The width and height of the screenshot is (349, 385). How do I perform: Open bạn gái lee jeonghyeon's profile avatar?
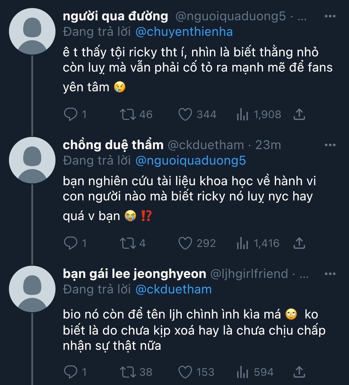tap(32, 289)
